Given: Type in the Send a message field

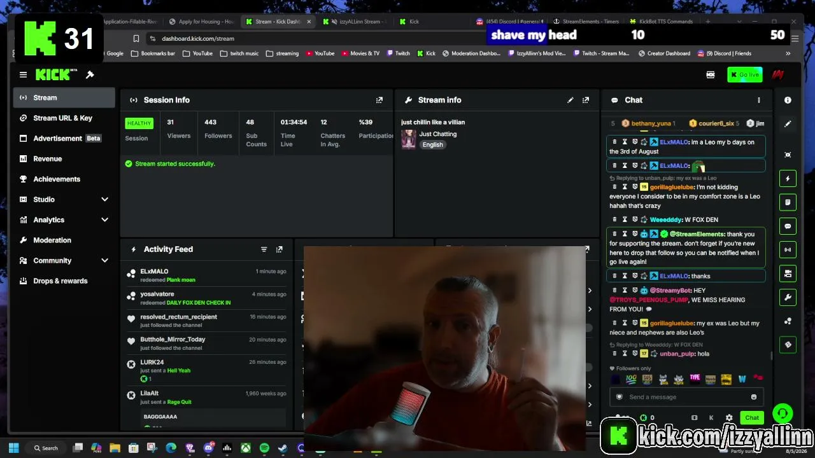Looking at the screenshot, I should pyautogui.click(x=686, y=397).
